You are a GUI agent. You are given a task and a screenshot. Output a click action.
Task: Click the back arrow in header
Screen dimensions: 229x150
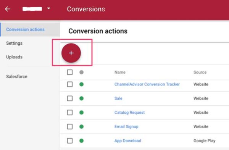point(8,9)
